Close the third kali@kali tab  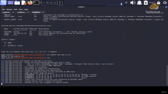point(43,12)
